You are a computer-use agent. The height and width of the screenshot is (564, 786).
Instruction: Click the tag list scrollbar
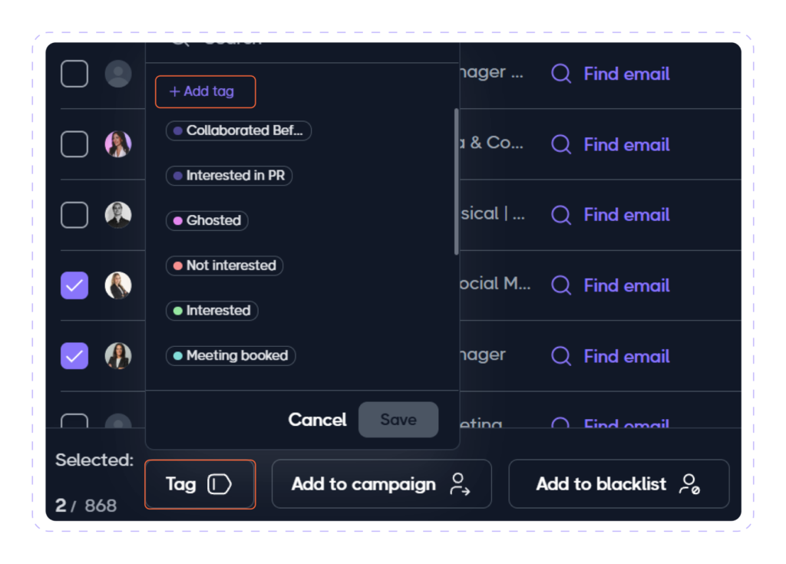456,182
